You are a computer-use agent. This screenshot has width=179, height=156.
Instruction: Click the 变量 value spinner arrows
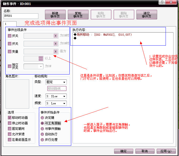[x=41, y=58]
